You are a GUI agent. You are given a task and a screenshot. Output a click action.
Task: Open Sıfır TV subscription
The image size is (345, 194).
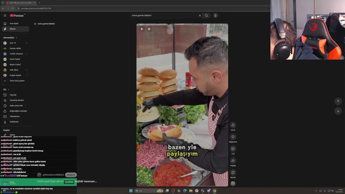[x=15, y=43]
